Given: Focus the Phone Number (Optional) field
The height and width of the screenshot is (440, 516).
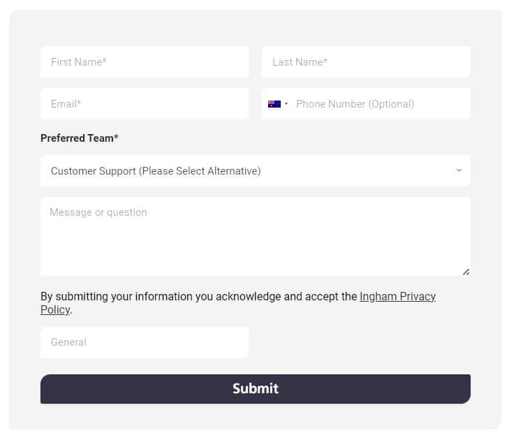Looking at the screenshot, I should (x=377, y=104).
